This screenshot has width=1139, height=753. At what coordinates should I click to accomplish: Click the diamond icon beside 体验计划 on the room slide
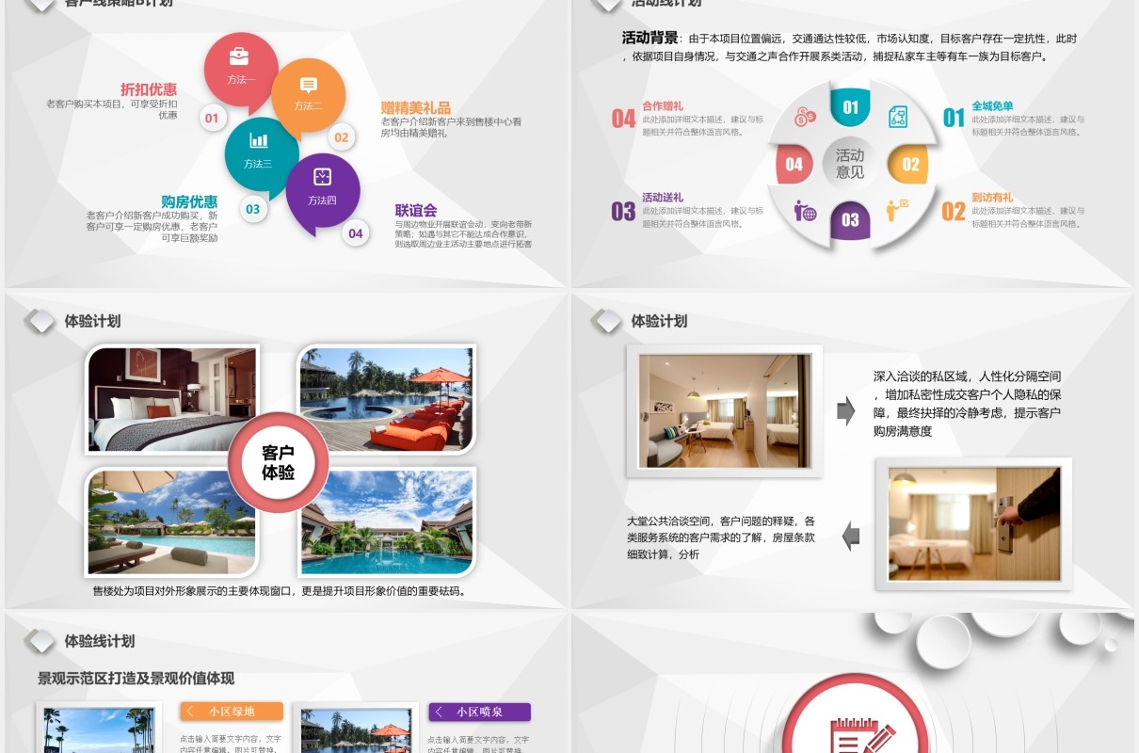pyautogui.click(x=606, y=321)
